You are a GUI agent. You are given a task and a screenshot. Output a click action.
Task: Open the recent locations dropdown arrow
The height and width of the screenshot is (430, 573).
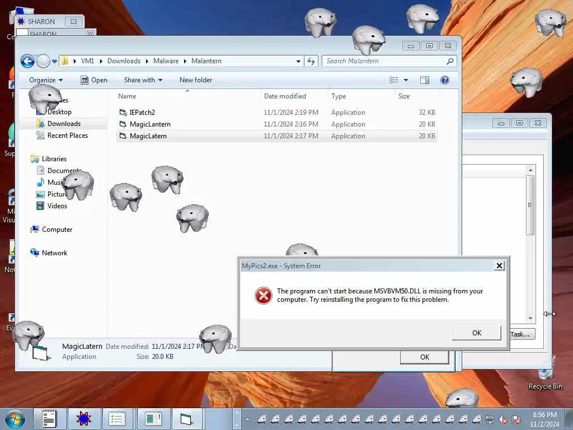click(x=54, y=61)
